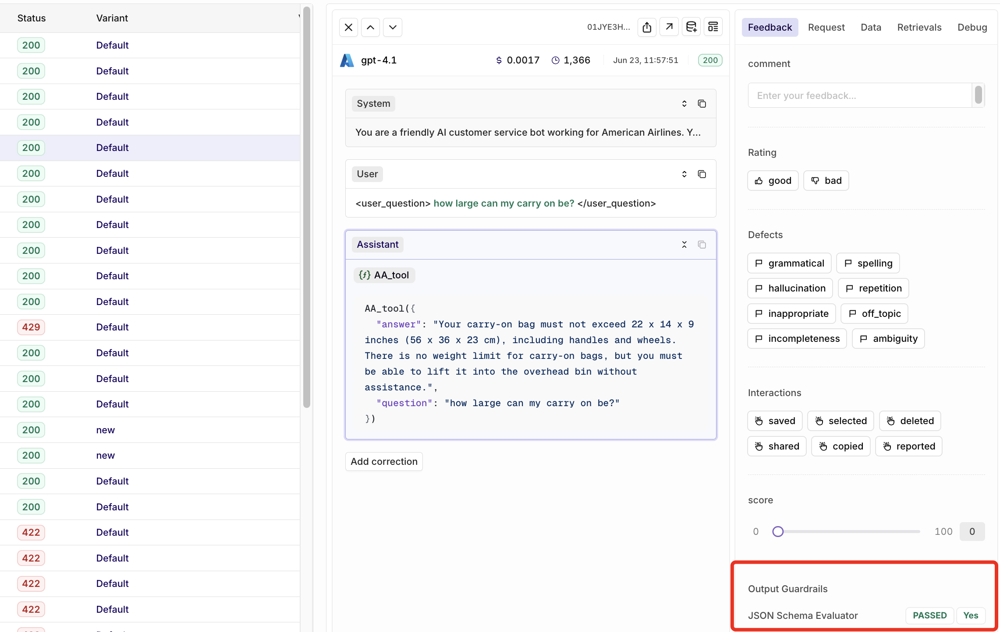Click the comment feedback input field
This screenshot has height=632, width=1000.
tap(859, 95)
